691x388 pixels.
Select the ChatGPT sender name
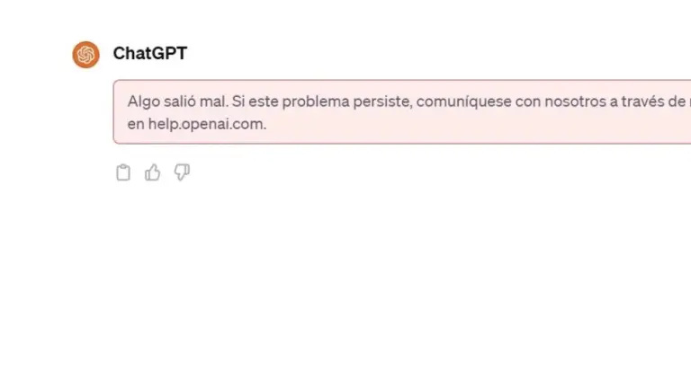[150, 53]
